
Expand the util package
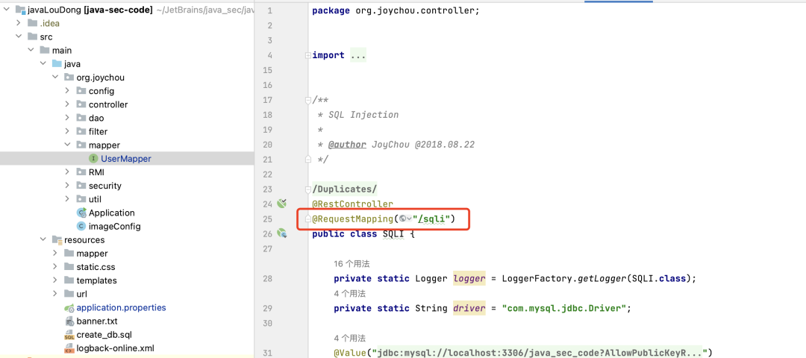pyautogui.click(x=67, y=199)
